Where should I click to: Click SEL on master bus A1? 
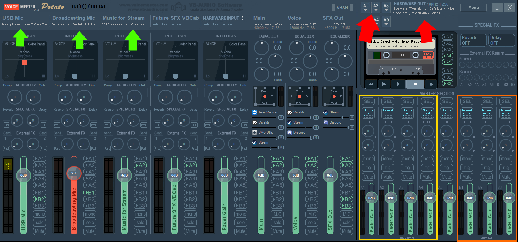[x=368, y=101]
